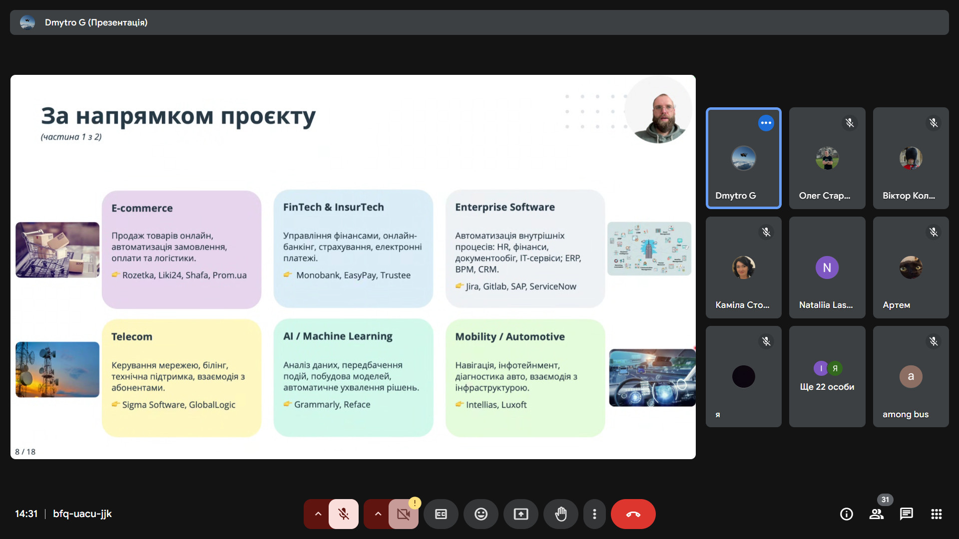The height and width of the screenshot is (539, 959).
Task: Click Nataliia's purple N avatar
Action: tap(827, 268)
